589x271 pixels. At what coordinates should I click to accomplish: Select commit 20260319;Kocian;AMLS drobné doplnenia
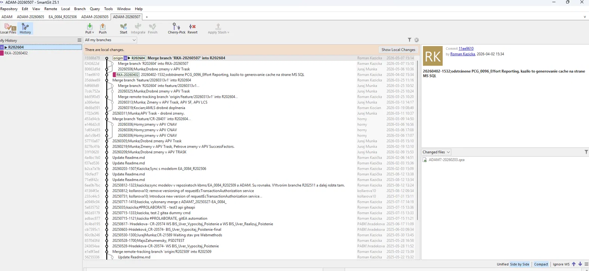249,108
